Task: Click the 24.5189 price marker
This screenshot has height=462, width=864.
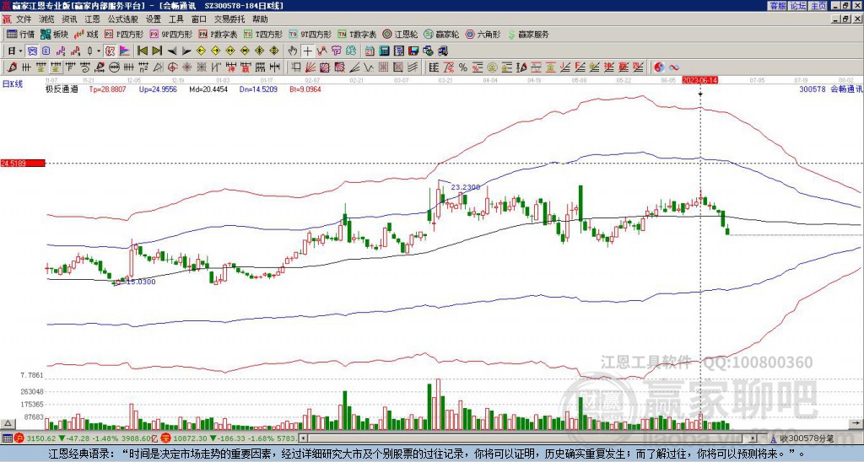Action: click(x=22, y=163)
